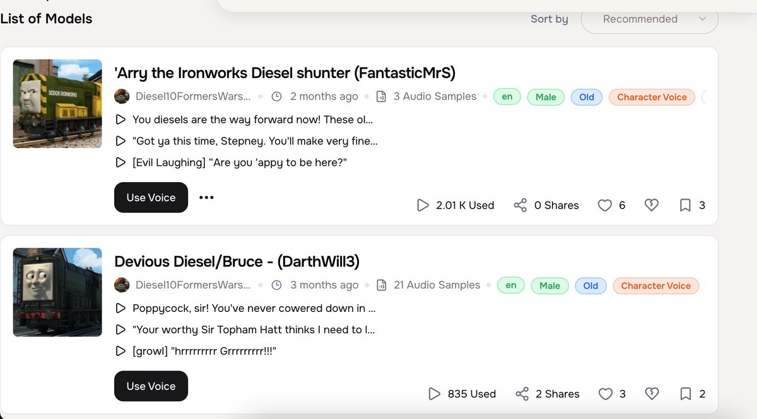Click audio file icon by 21 Audio Samples

(381, 285)
